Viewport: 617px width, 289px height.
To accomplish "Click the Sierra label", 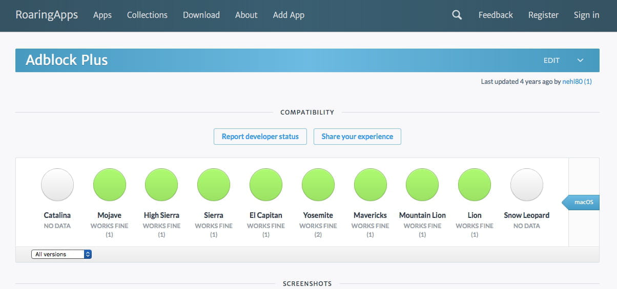I will click(214, 215).
